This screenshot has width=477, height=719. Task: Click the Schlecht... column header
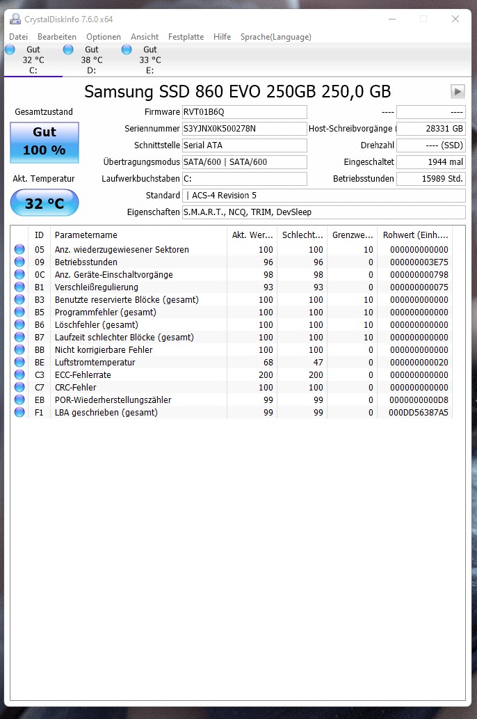point(302,235)
